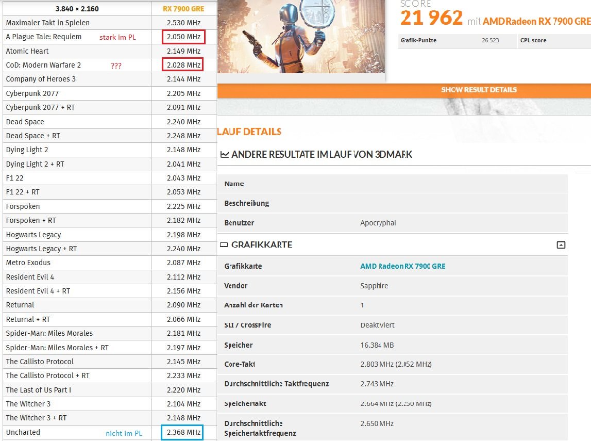591x441 pixels.
Task: Click the Speicher 16.384 MB value
Action: click(x=377, y=345)
